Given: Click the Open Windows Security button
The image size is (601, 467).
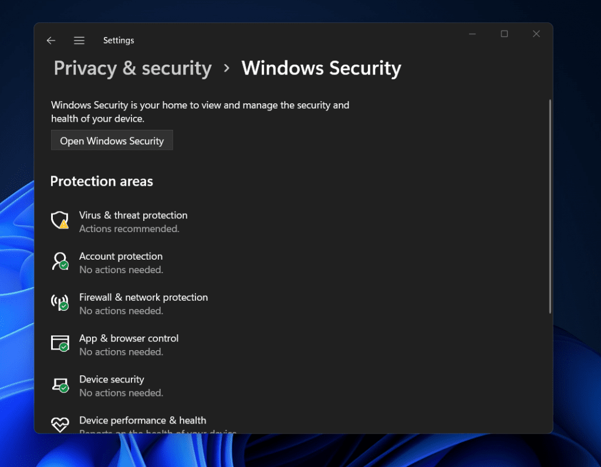Looking at the screenshot, I should coord(112,140).
